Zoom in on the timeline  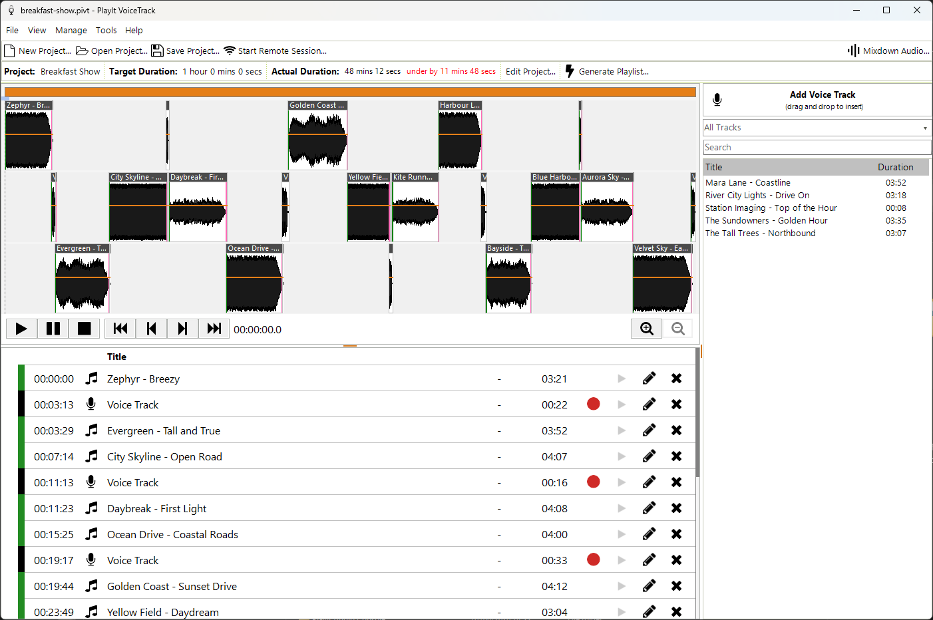pyautogui.click(x=647, y=329)
